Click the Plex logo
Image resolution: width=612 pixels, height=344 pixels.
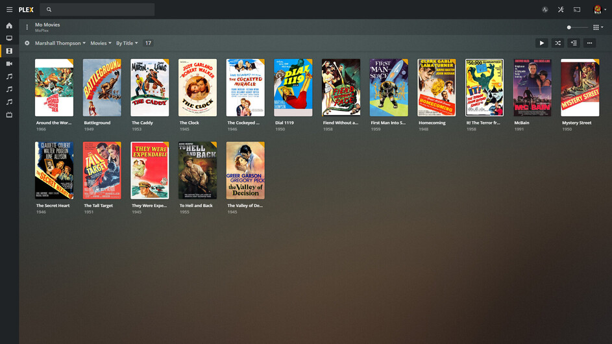click(x=26, y=10)
